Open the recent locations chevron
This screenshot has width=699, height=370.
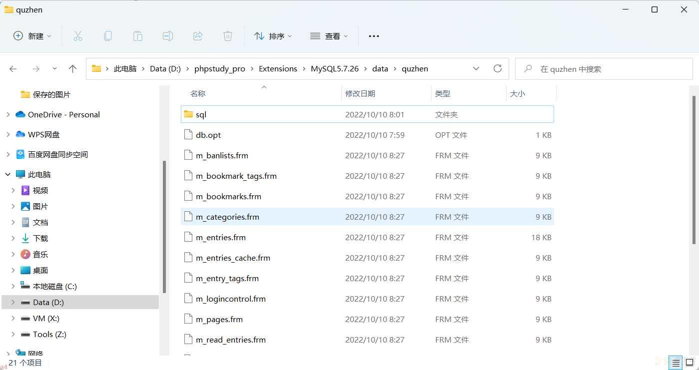(54, 69)
